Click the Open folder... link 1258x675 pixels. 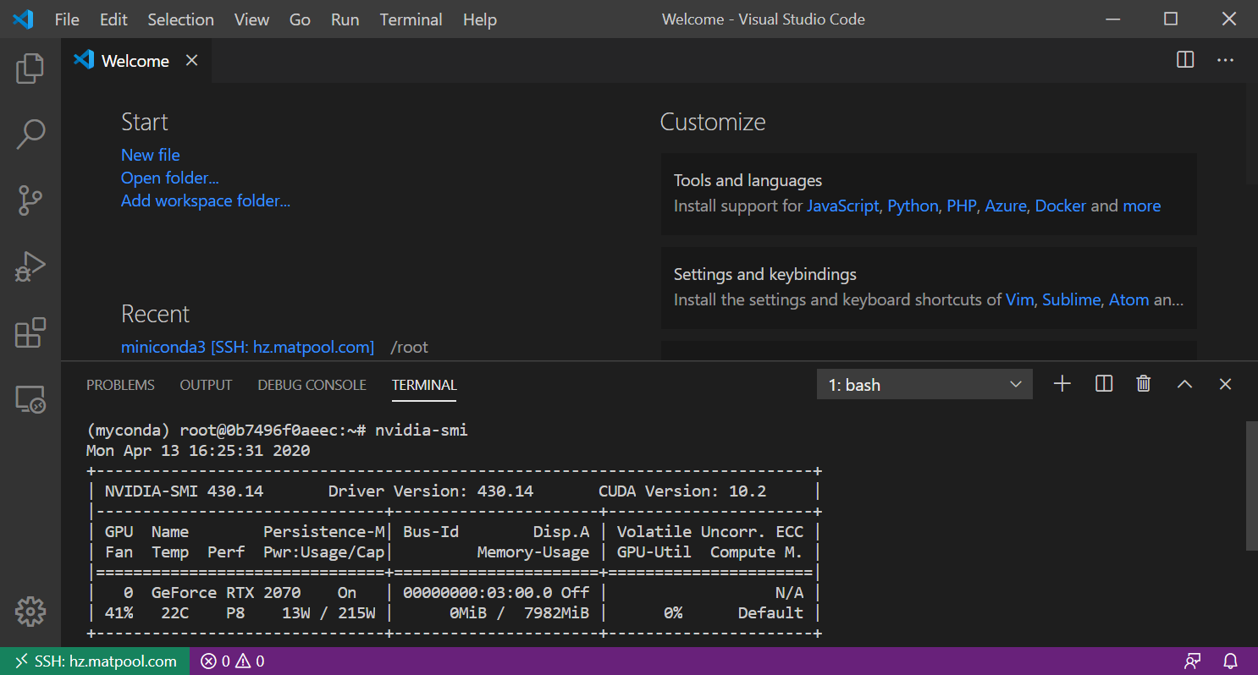click(170, 178)
